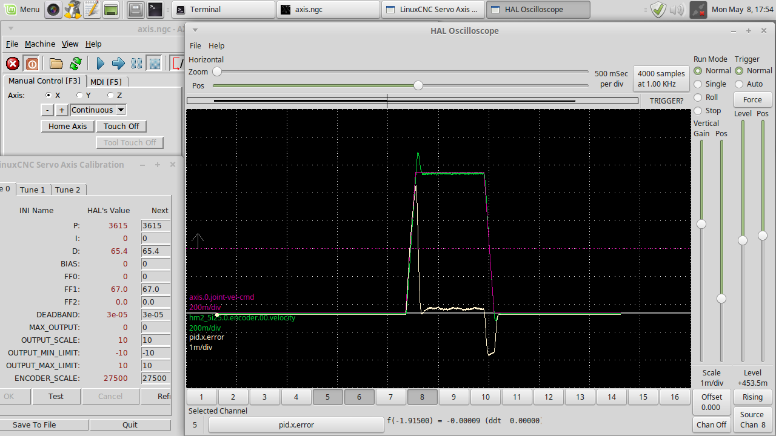Click the Rising trigger edge button
776x436 pixels.
[752, 397]
